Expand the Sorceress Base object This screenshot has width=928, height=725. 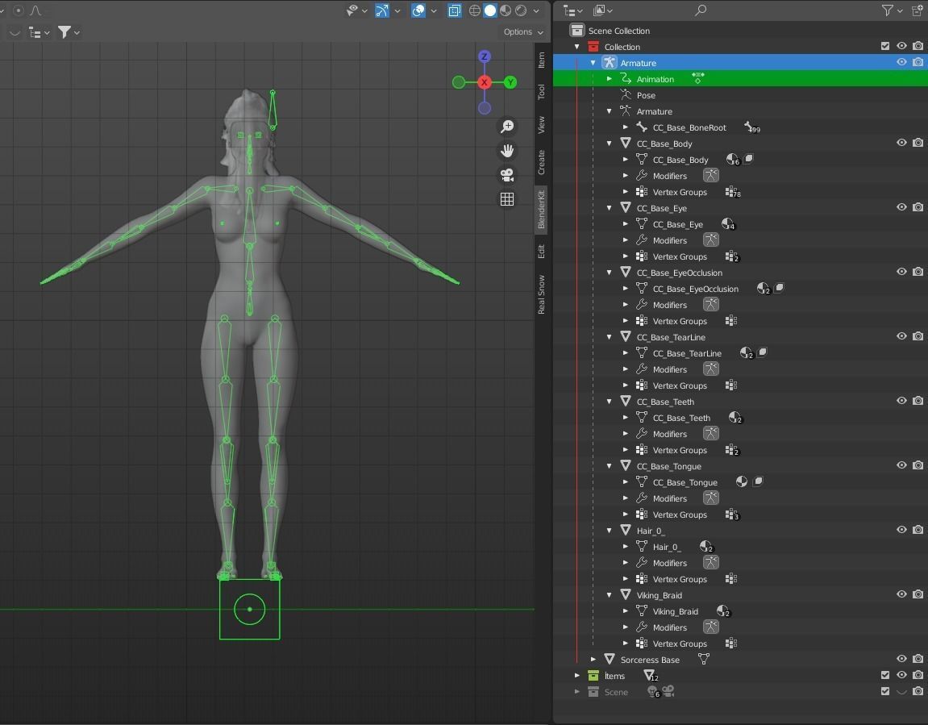[593, 659]
